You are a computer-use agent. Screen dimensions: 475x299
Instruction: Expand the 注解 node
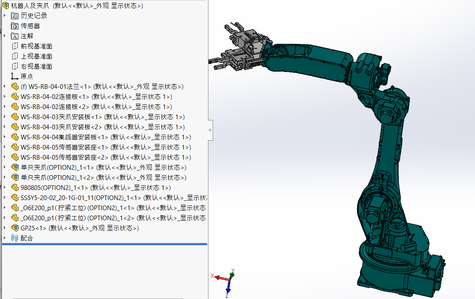coord(5,36)
